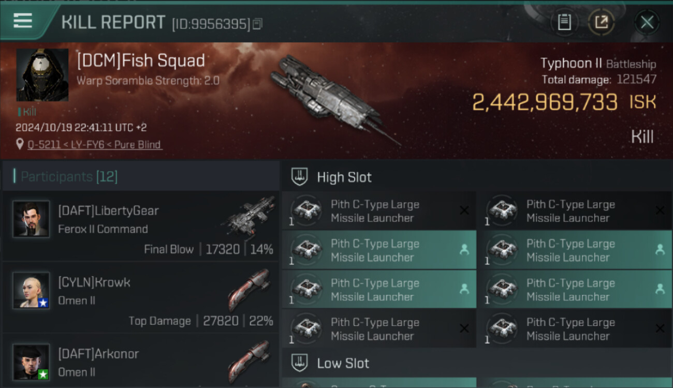Click the Low Slot shield icon
The height and width of the screenshot is (388, 673).
300,363
